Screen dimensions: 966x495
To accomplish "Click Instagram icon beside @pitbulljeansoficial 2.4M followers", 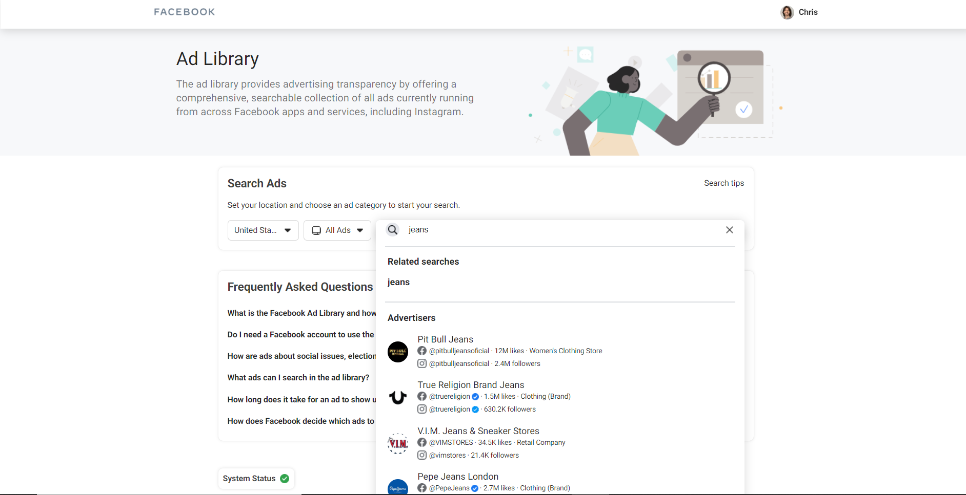I will coord(422,363).
